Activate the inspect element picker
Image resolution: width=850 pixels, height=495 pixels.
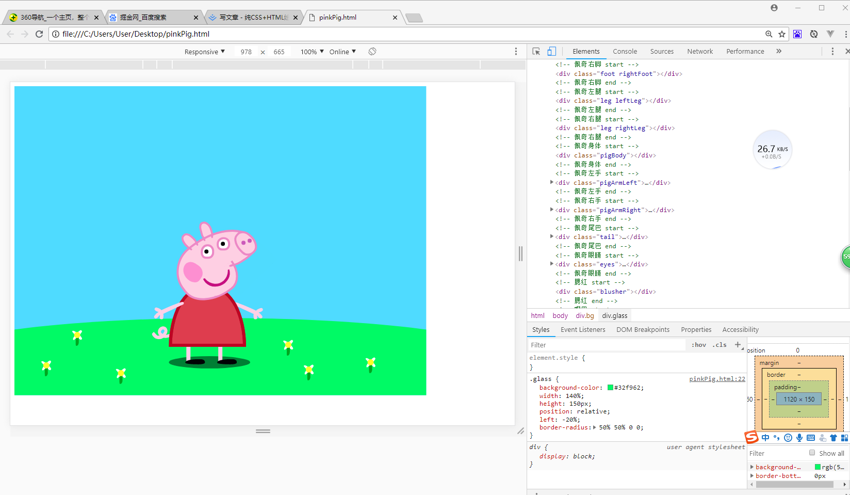click(x=536, y=52)
